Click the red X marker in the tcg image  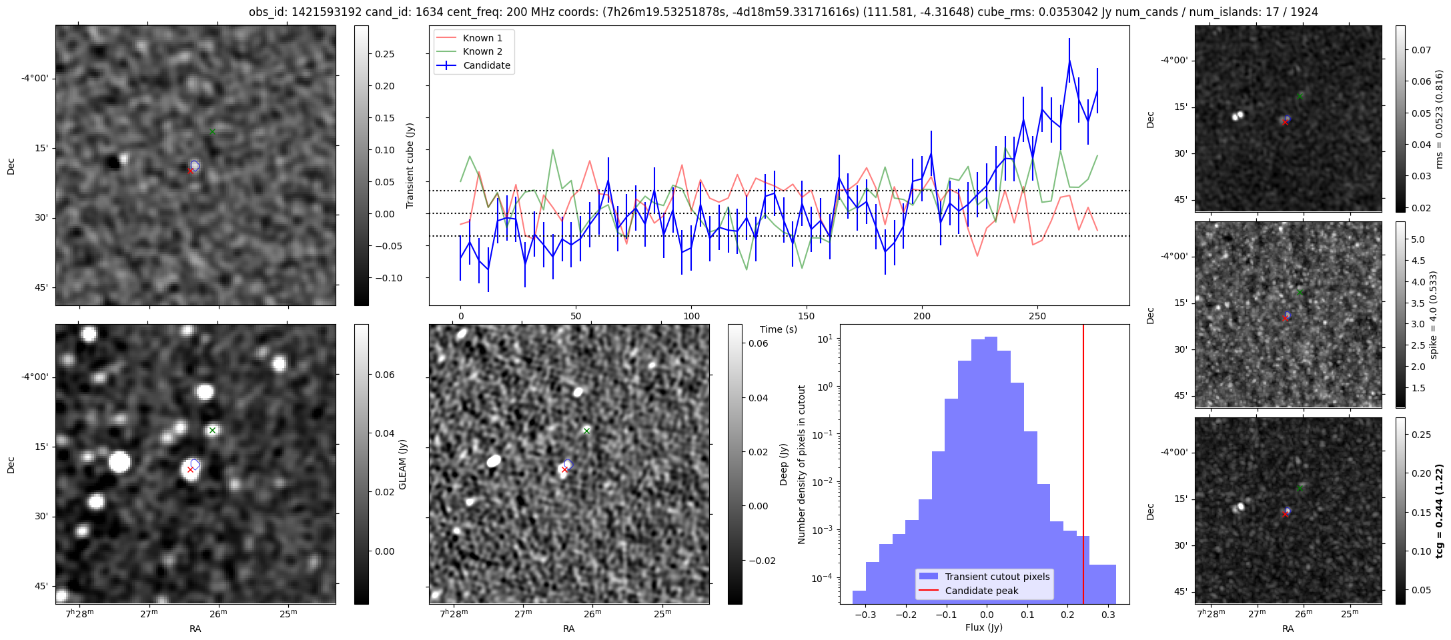tap(1285, 514)
